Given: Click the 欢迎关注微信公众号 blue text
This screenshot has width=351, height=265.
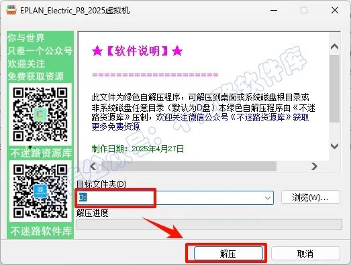Looking at the screenshot, I should click(192, 117).
